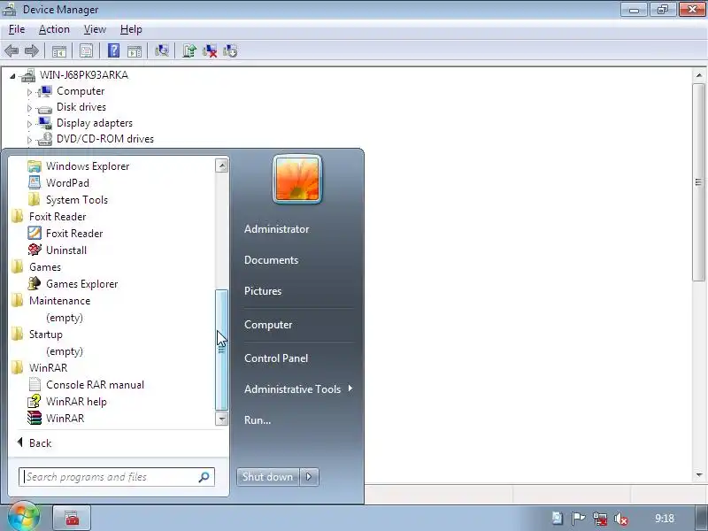
Task: Open the Help menu
Action: 131,29
